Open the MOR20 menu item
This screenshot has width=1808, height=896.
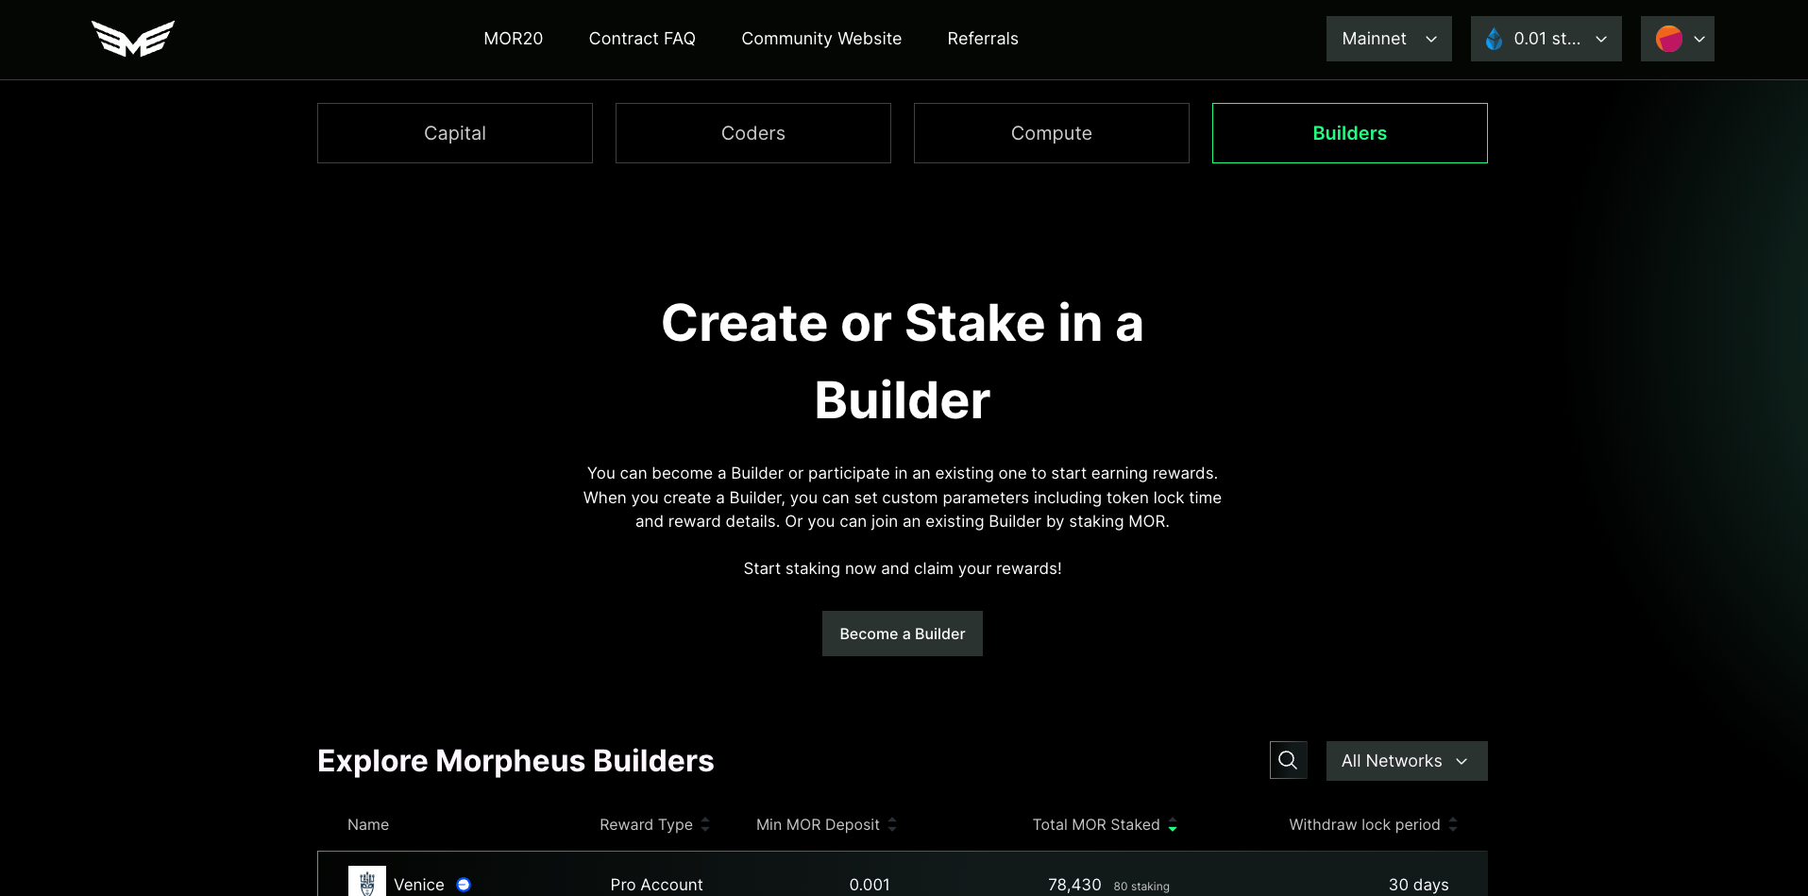514,39
